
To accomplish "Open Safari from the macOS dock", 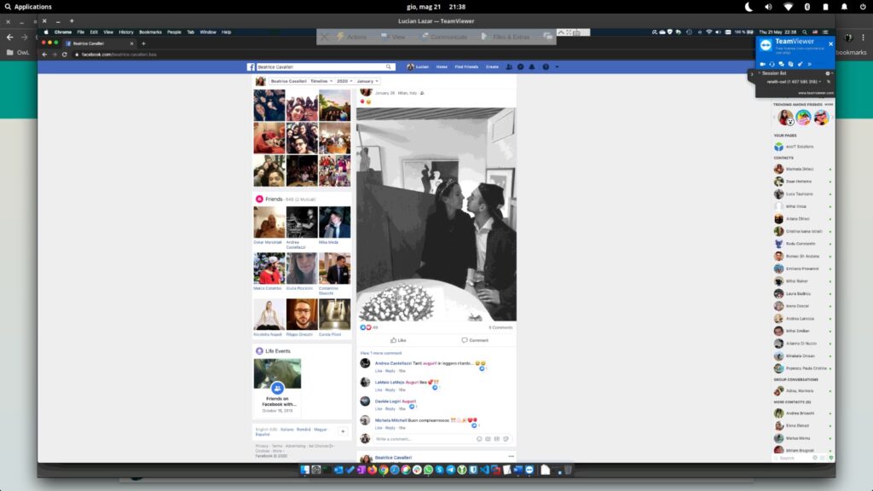I will tap(395, 470).
